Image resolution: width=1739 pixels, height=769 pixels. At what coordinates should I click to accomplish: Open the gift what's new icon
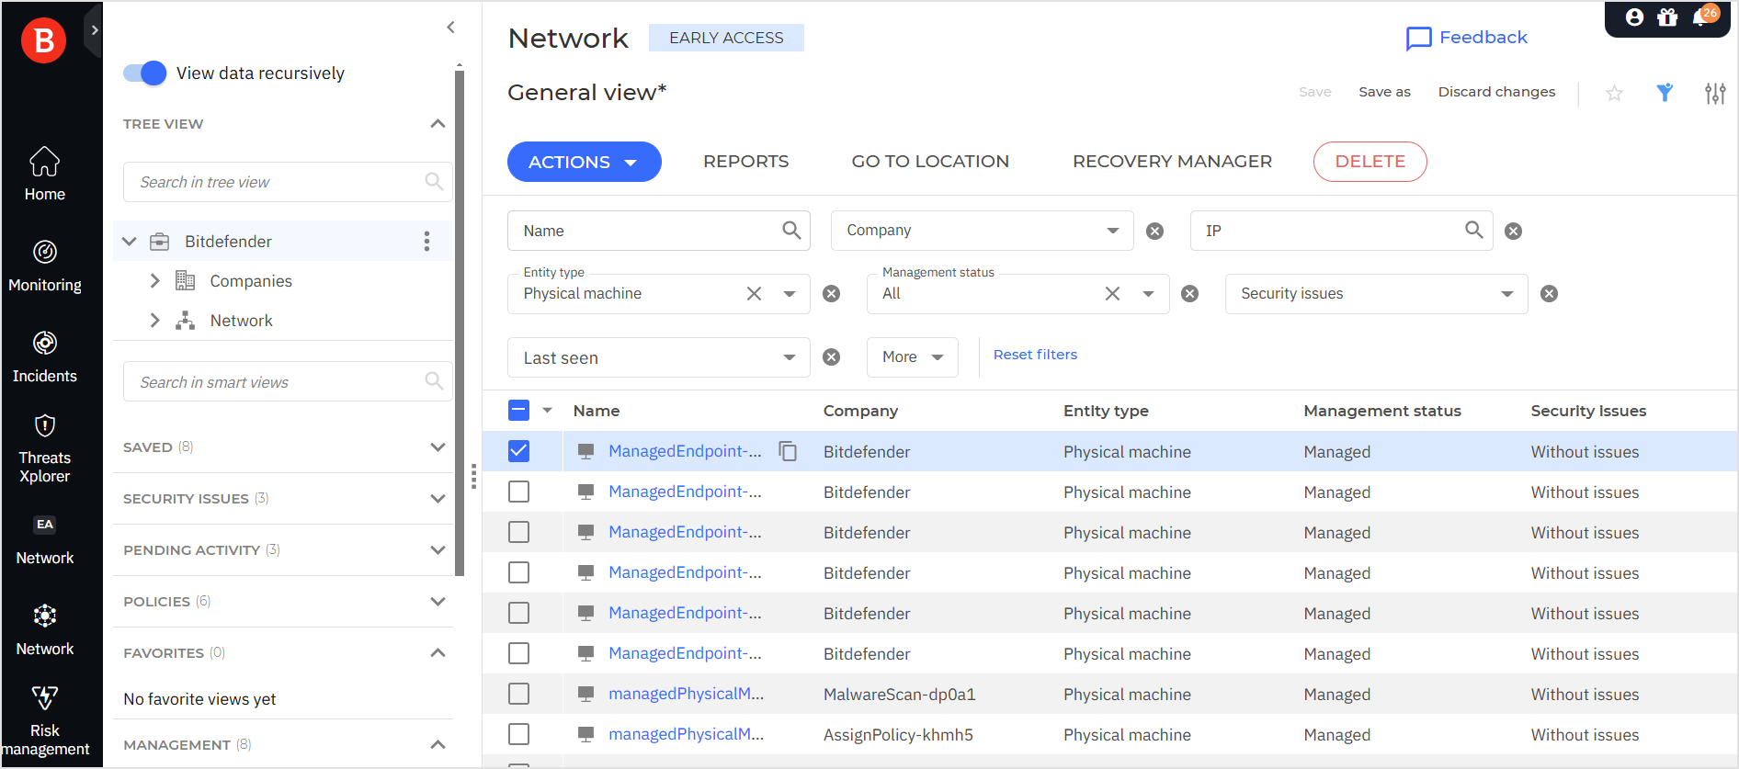coord(1667,17)
